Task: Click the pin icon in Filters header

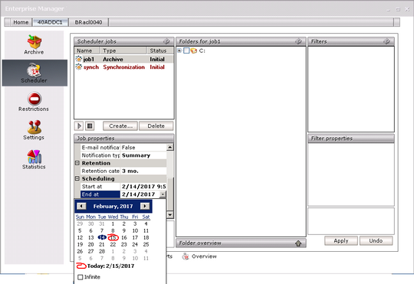Action: click(x=386, y=41)
